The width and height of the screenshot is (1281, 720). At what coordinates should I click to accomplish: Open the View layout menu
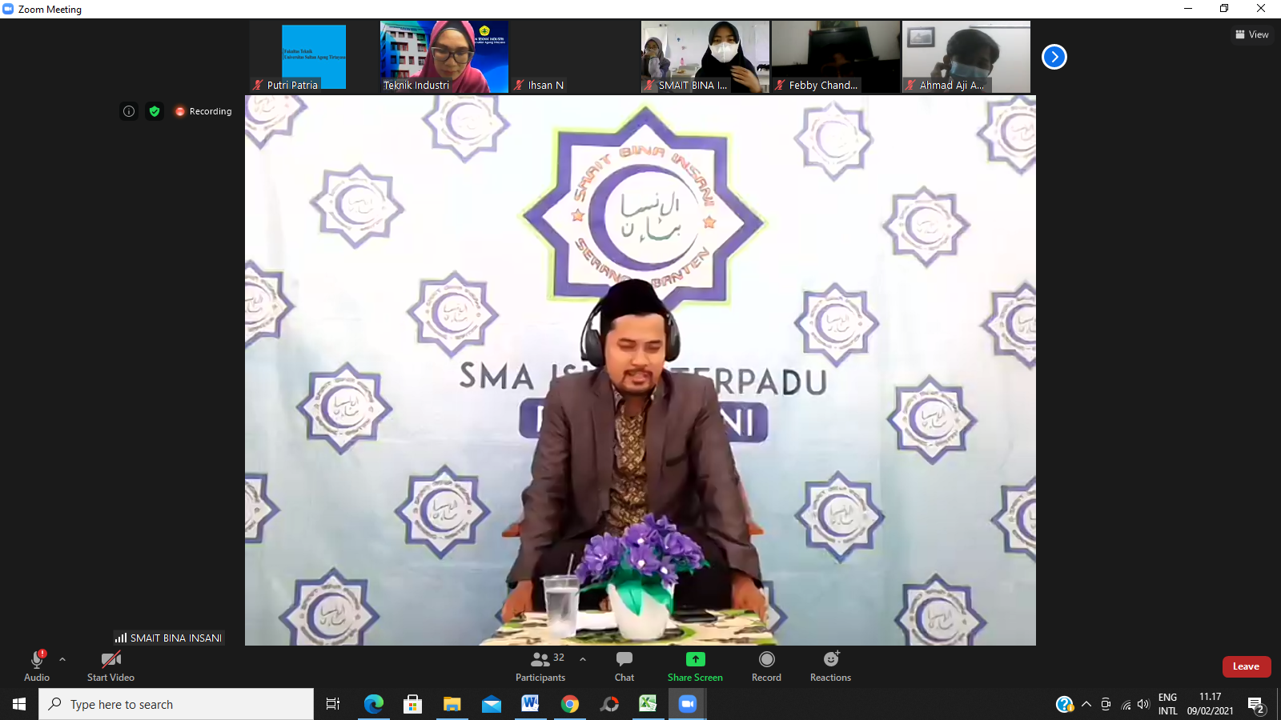click(1252, 34)
